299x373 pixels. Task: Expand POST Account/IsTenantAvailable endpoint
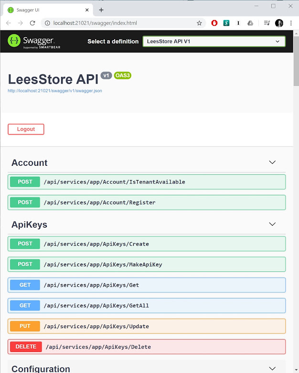[x=147, y=182]
